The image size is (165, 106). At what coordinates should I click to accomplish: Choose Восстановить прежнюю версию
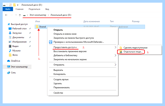coord(70,51)
